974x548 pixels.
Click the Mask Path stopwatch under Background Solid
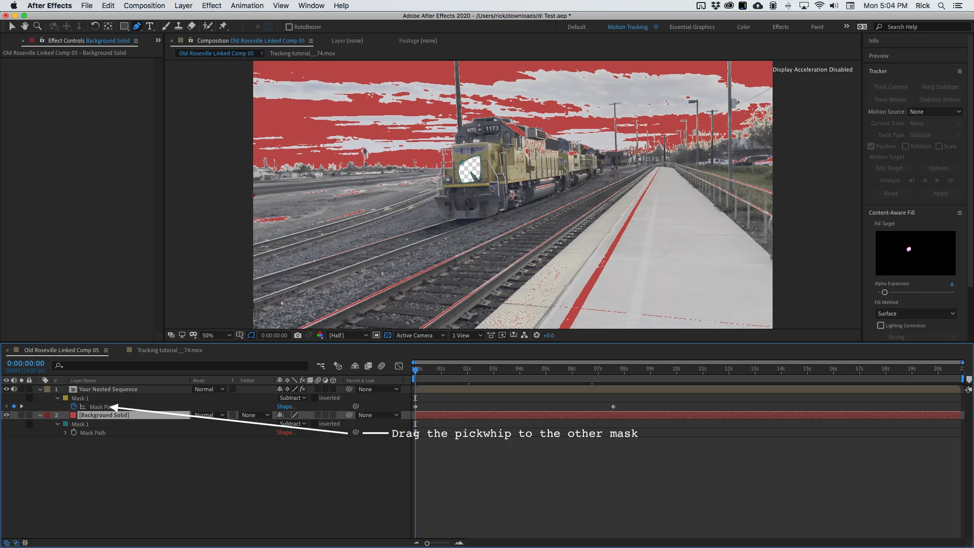coord(74,433)
